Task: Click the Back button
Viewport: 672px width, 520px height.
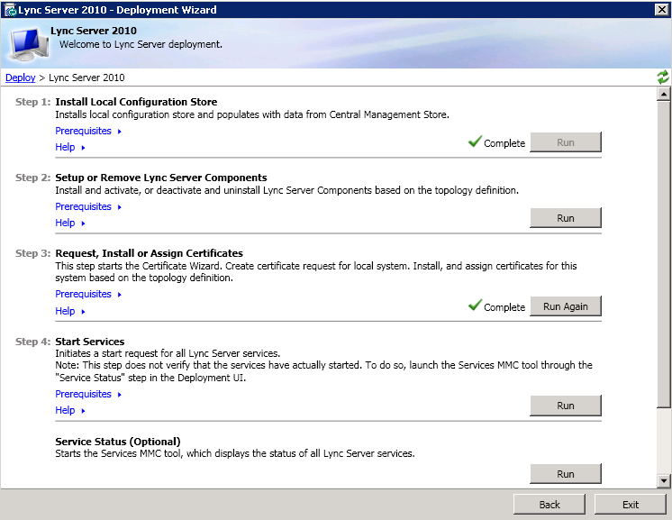Action: tap(549, 505)
